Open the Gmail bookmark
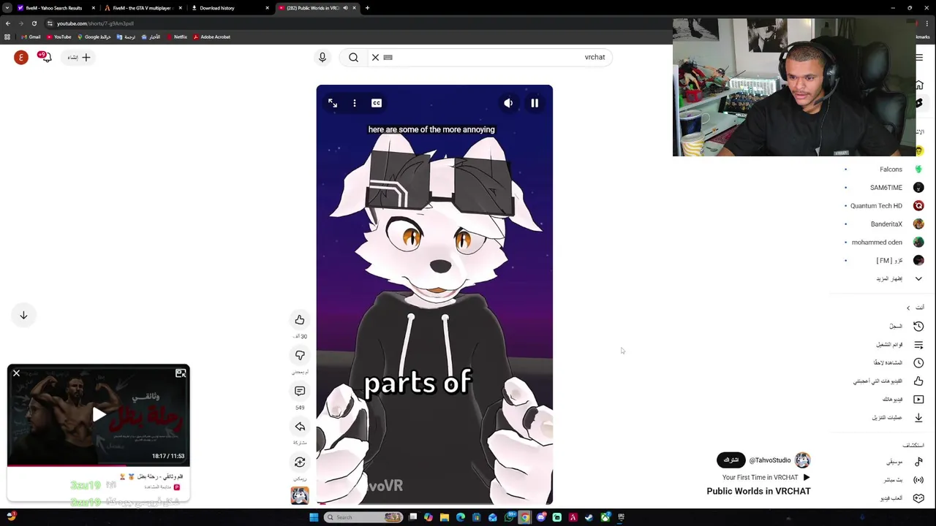This screenshot has height=526, width=936. point(31,37)
